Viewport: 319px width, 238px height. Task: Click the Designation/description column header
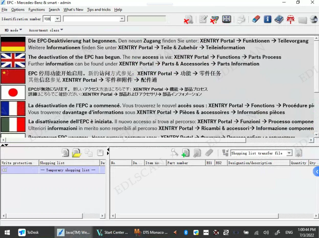click(259, 163)
